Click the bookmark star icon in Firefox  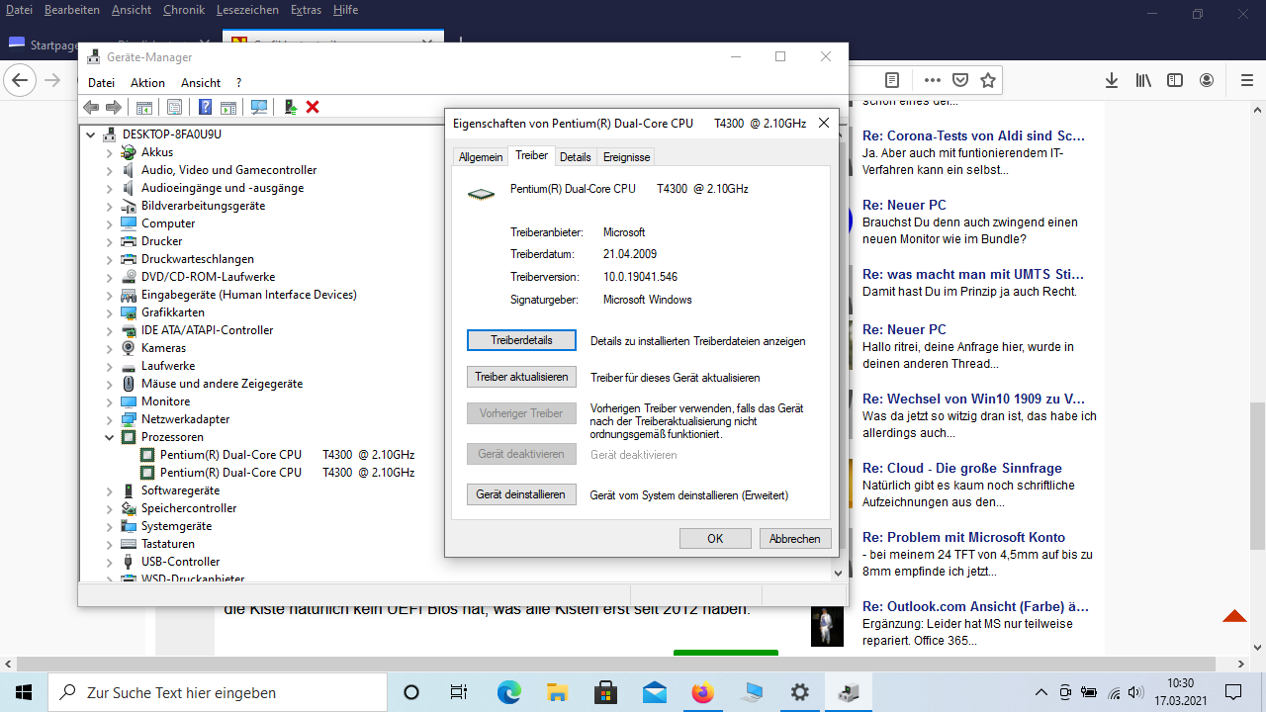(988, 80)
